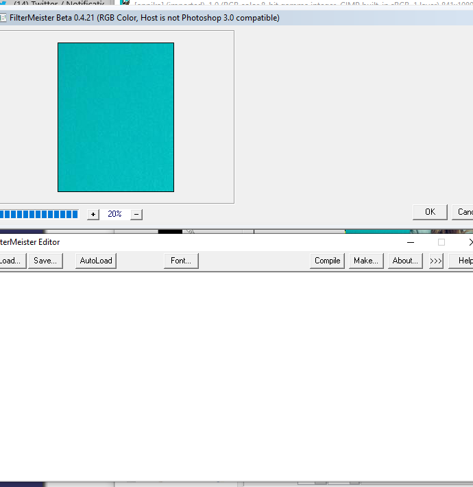Show the About... information
This screenshot has width=473, height=487.
[x=405, y=261]
